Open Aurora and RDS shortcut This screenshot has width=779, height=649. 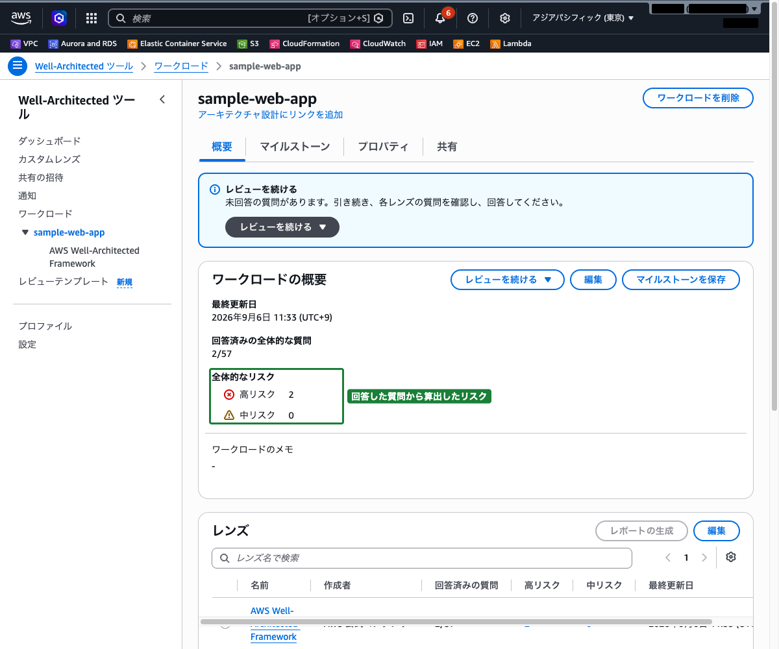point(82,43)
